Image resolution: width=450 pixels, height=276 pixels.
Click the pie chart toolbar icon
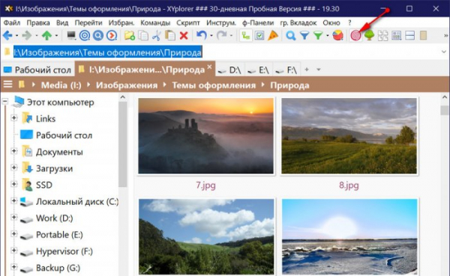tap(337, 35)
